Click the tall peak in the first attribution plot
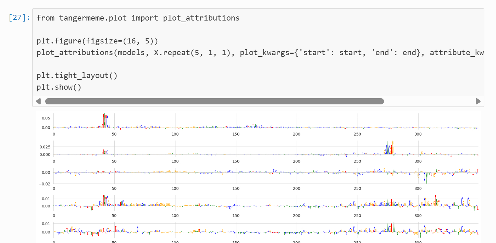 [x=104, y=120]
